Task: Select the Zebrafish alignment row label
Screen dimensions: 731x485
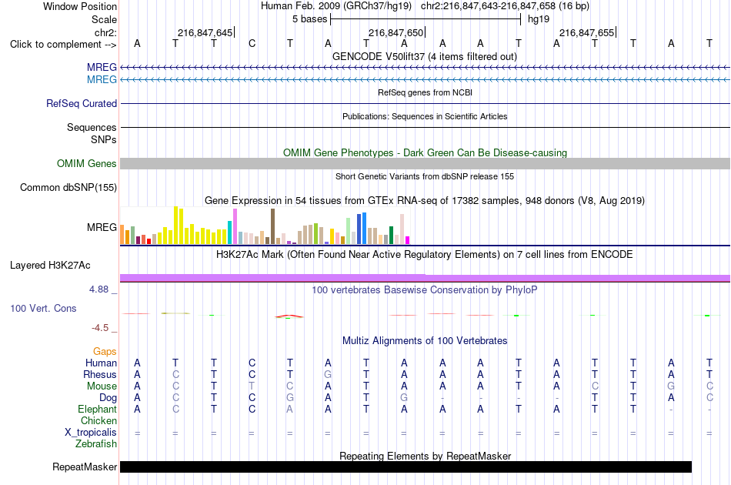Action: 96,444
